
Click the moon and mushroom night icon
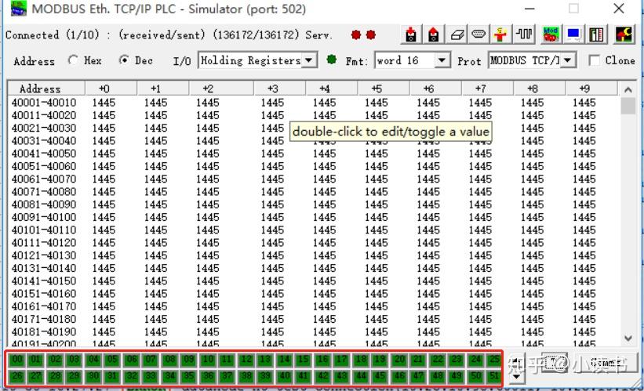[x=624, y=35]
